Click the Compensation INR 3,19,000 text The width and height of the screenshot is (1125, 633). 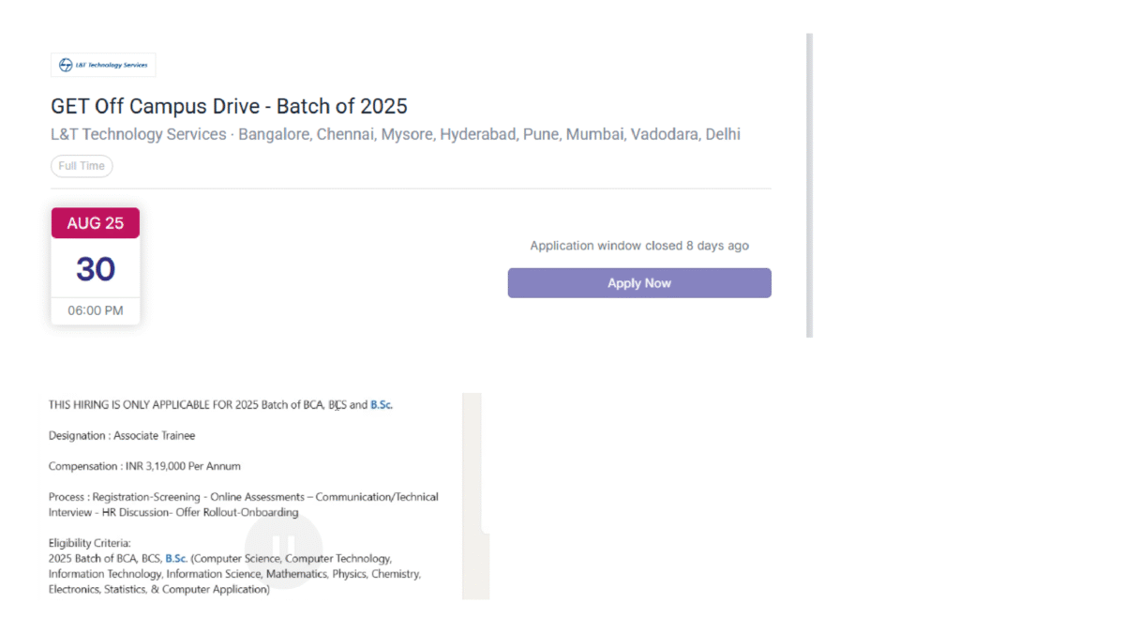[144, 466]
